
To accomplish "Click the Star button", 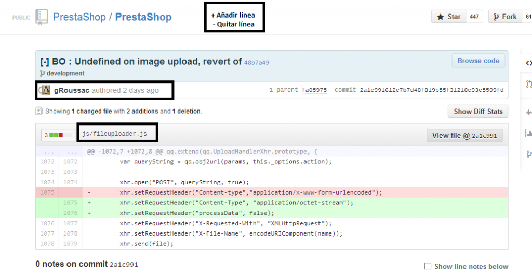I will click(449, 17).
